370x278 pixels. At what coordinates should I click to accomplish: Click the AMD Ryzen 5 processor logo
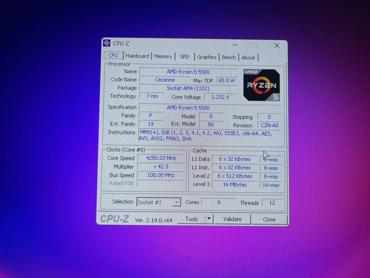(x=261, y=85)
